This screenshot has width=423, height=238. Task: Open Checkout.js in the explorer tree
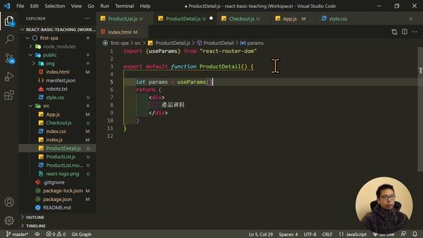point(58,123)
